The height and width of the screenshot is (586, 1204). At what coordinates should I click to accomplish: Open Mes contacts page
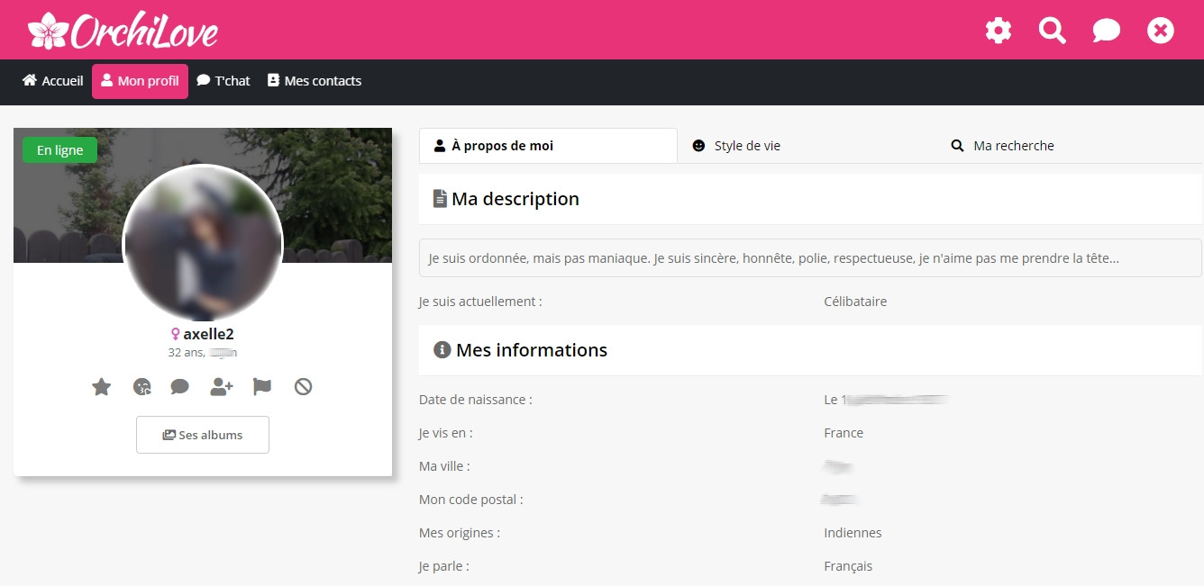(x=315, y=81)
